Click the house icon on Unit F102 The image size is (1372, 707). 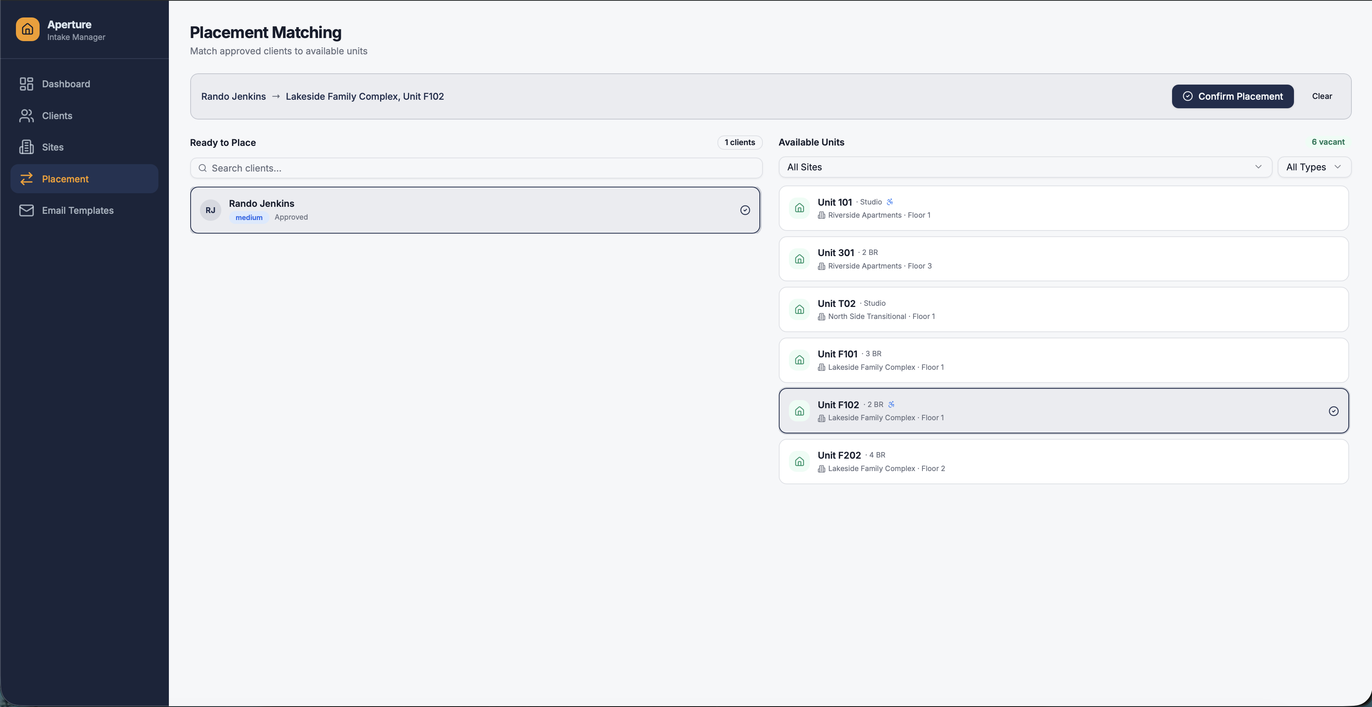point(799,411)
